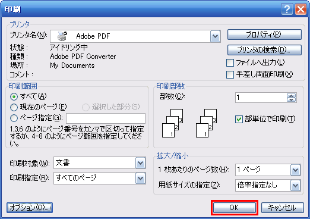Uncheck the 部単位で印刷(T) checkbox
This screenshot has height=219, width=310.
pyautogui.click(x=239, y=119)
